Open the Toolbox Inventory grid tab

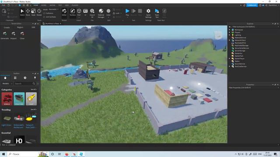point(15,78)
